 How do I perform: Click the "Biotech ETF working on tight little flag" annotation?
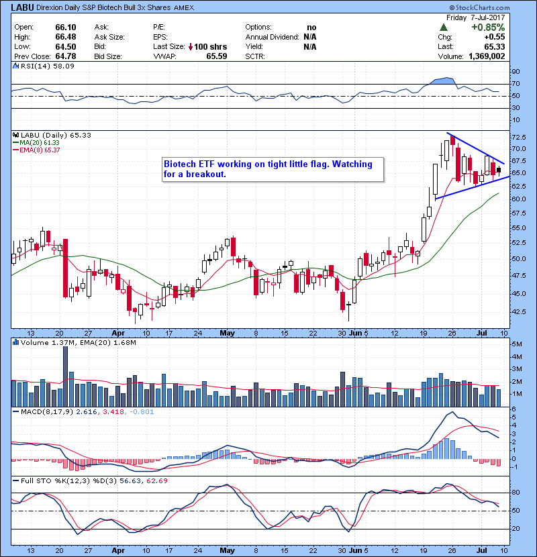tap(273, 169)
